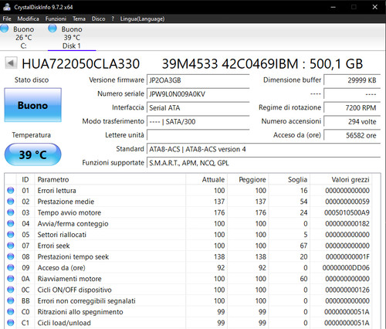Click the 39 °C temperature button
This screenshot has height=329, width=386.
tap(33, 154)
